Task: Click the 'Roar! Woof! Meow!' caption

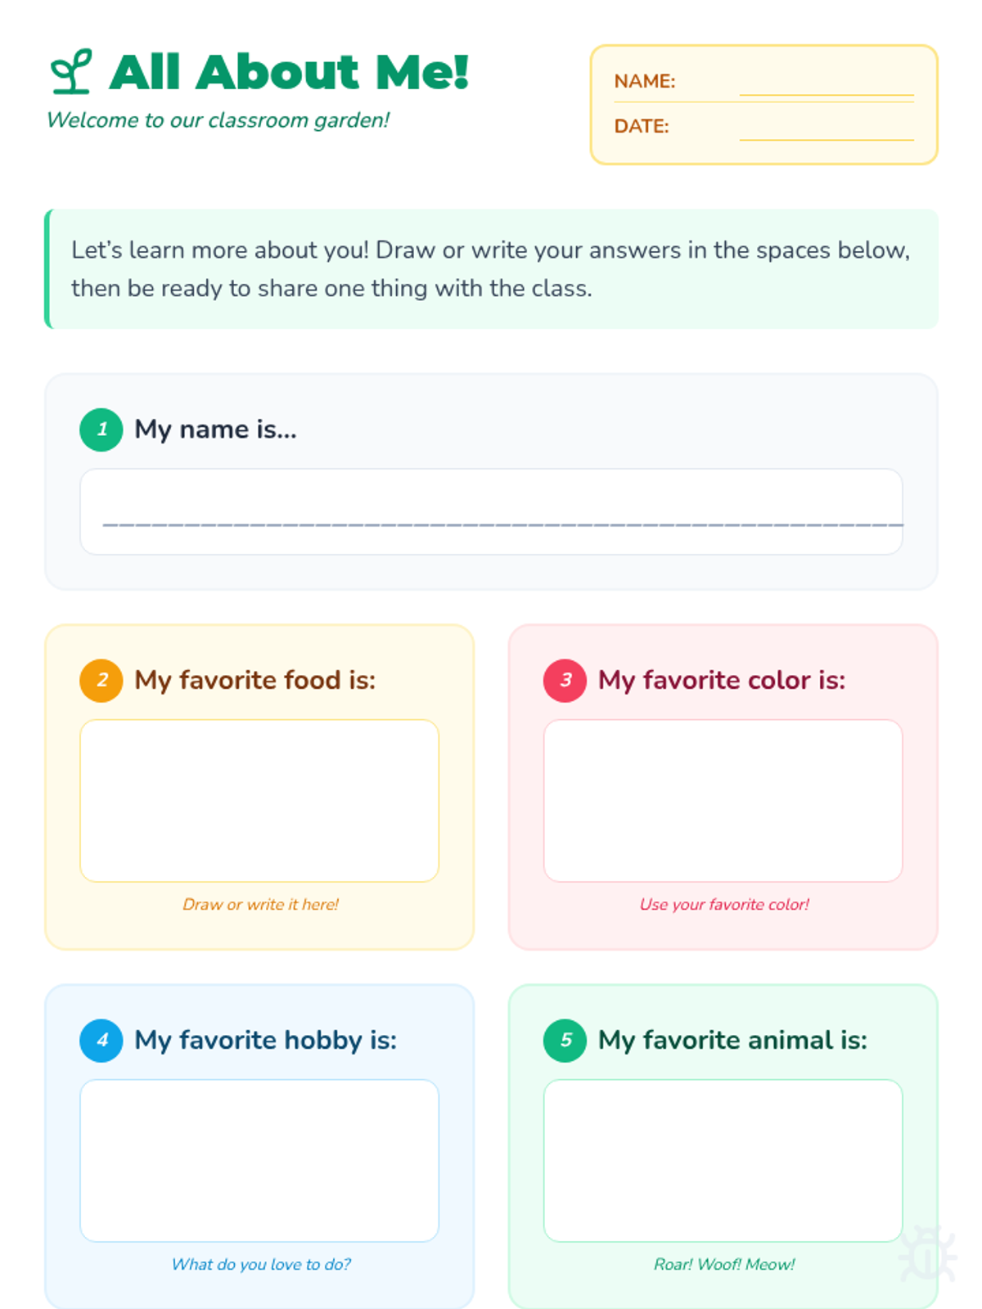Action: pos(724,1264)
